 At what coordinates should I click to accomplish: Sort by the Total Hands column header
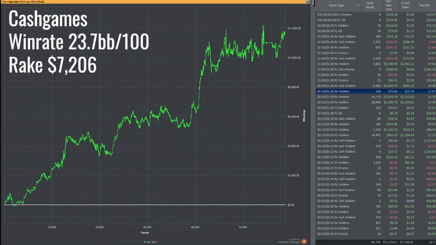(x=370, y=5)
